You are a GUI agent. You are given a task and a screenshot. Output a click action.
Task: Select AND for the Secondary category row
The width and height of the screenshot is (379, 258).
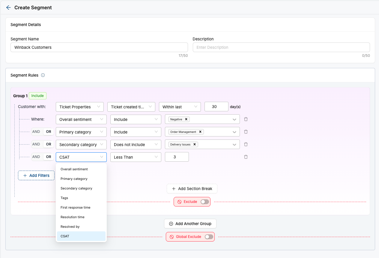[x=36, y=144]
